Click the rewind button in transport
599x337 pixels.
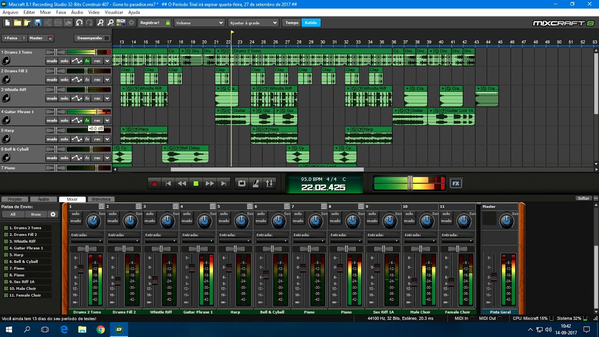[182, 183]
